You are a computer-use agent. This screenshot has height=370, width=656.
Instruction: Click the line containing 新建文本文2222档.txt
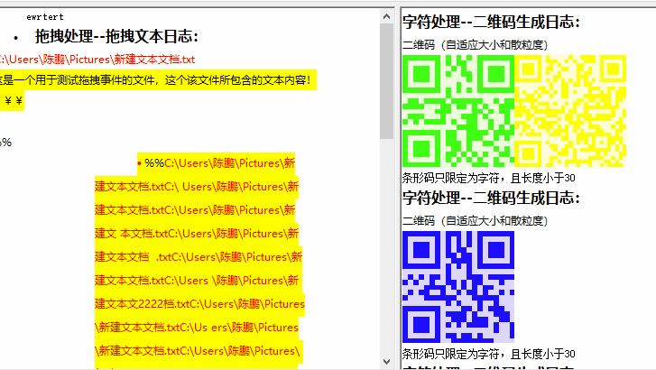coord(199,304)
